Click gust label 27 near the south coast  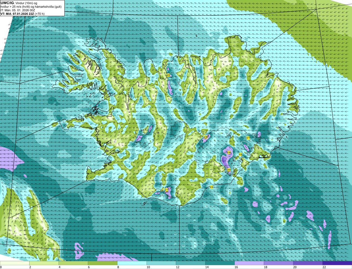[166, 190]
